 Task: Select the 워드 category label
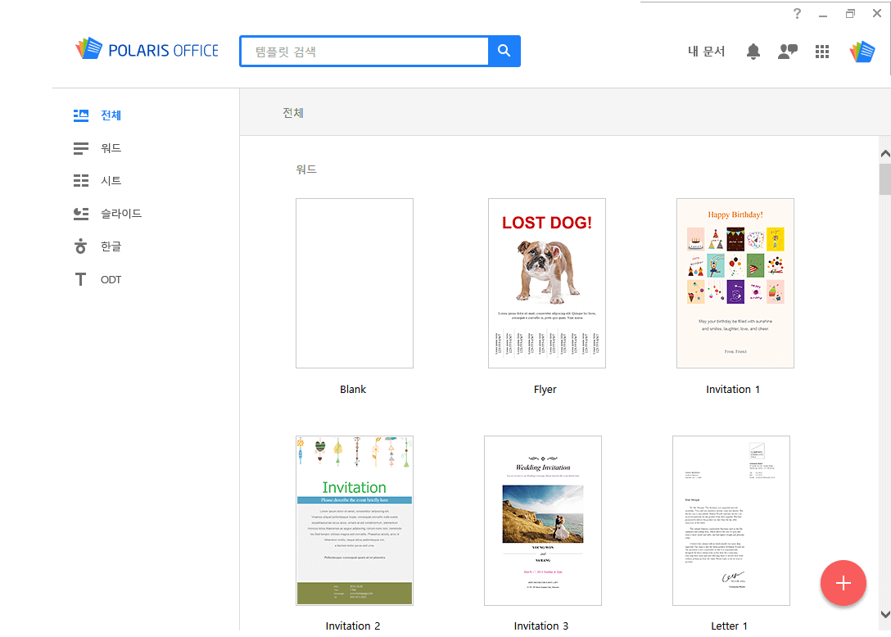click(x=111, y=148)
